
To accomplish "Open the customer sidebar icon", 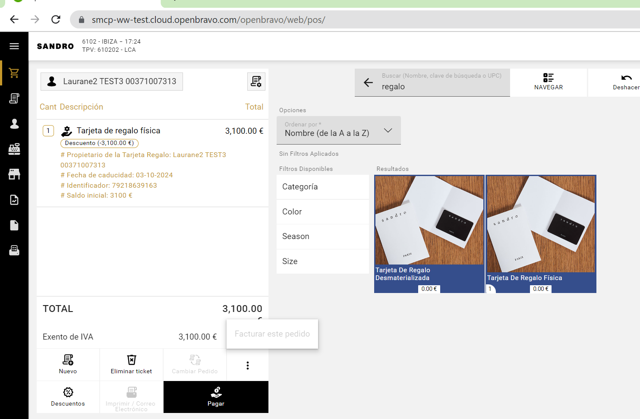I will point(14,124).
